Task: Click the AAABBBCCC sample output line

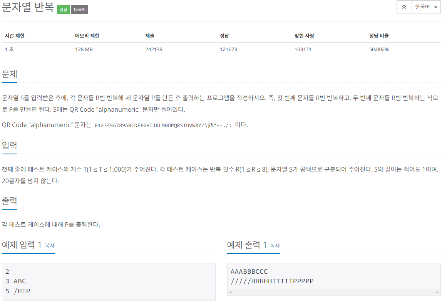Action: [249, 271]
